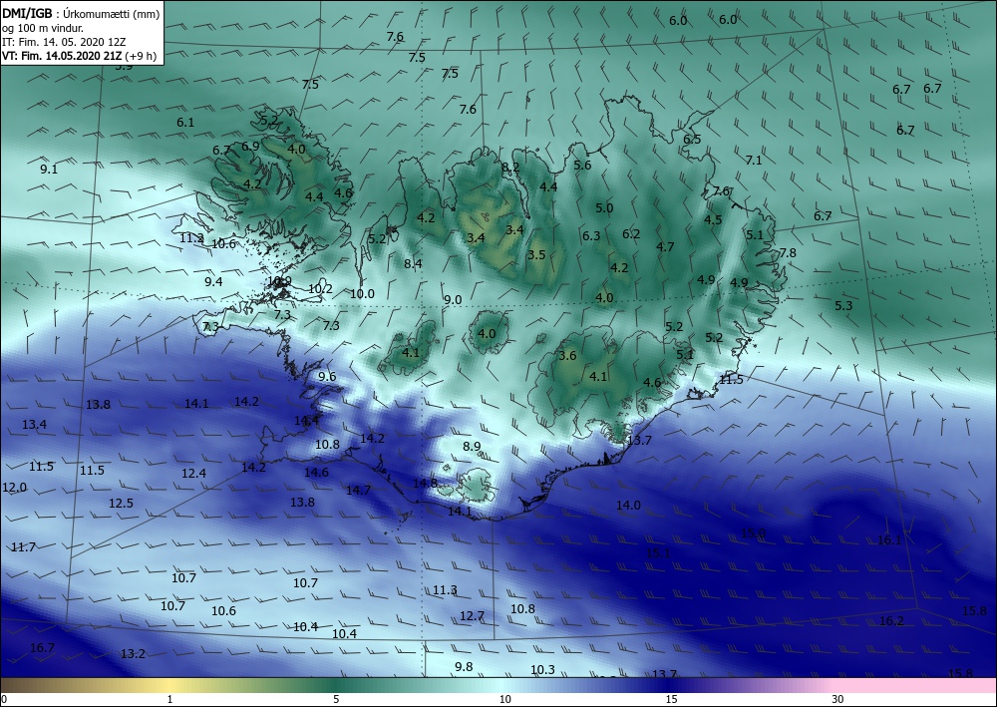Click the 16.1 value on the map

click(x=889, y=540)
